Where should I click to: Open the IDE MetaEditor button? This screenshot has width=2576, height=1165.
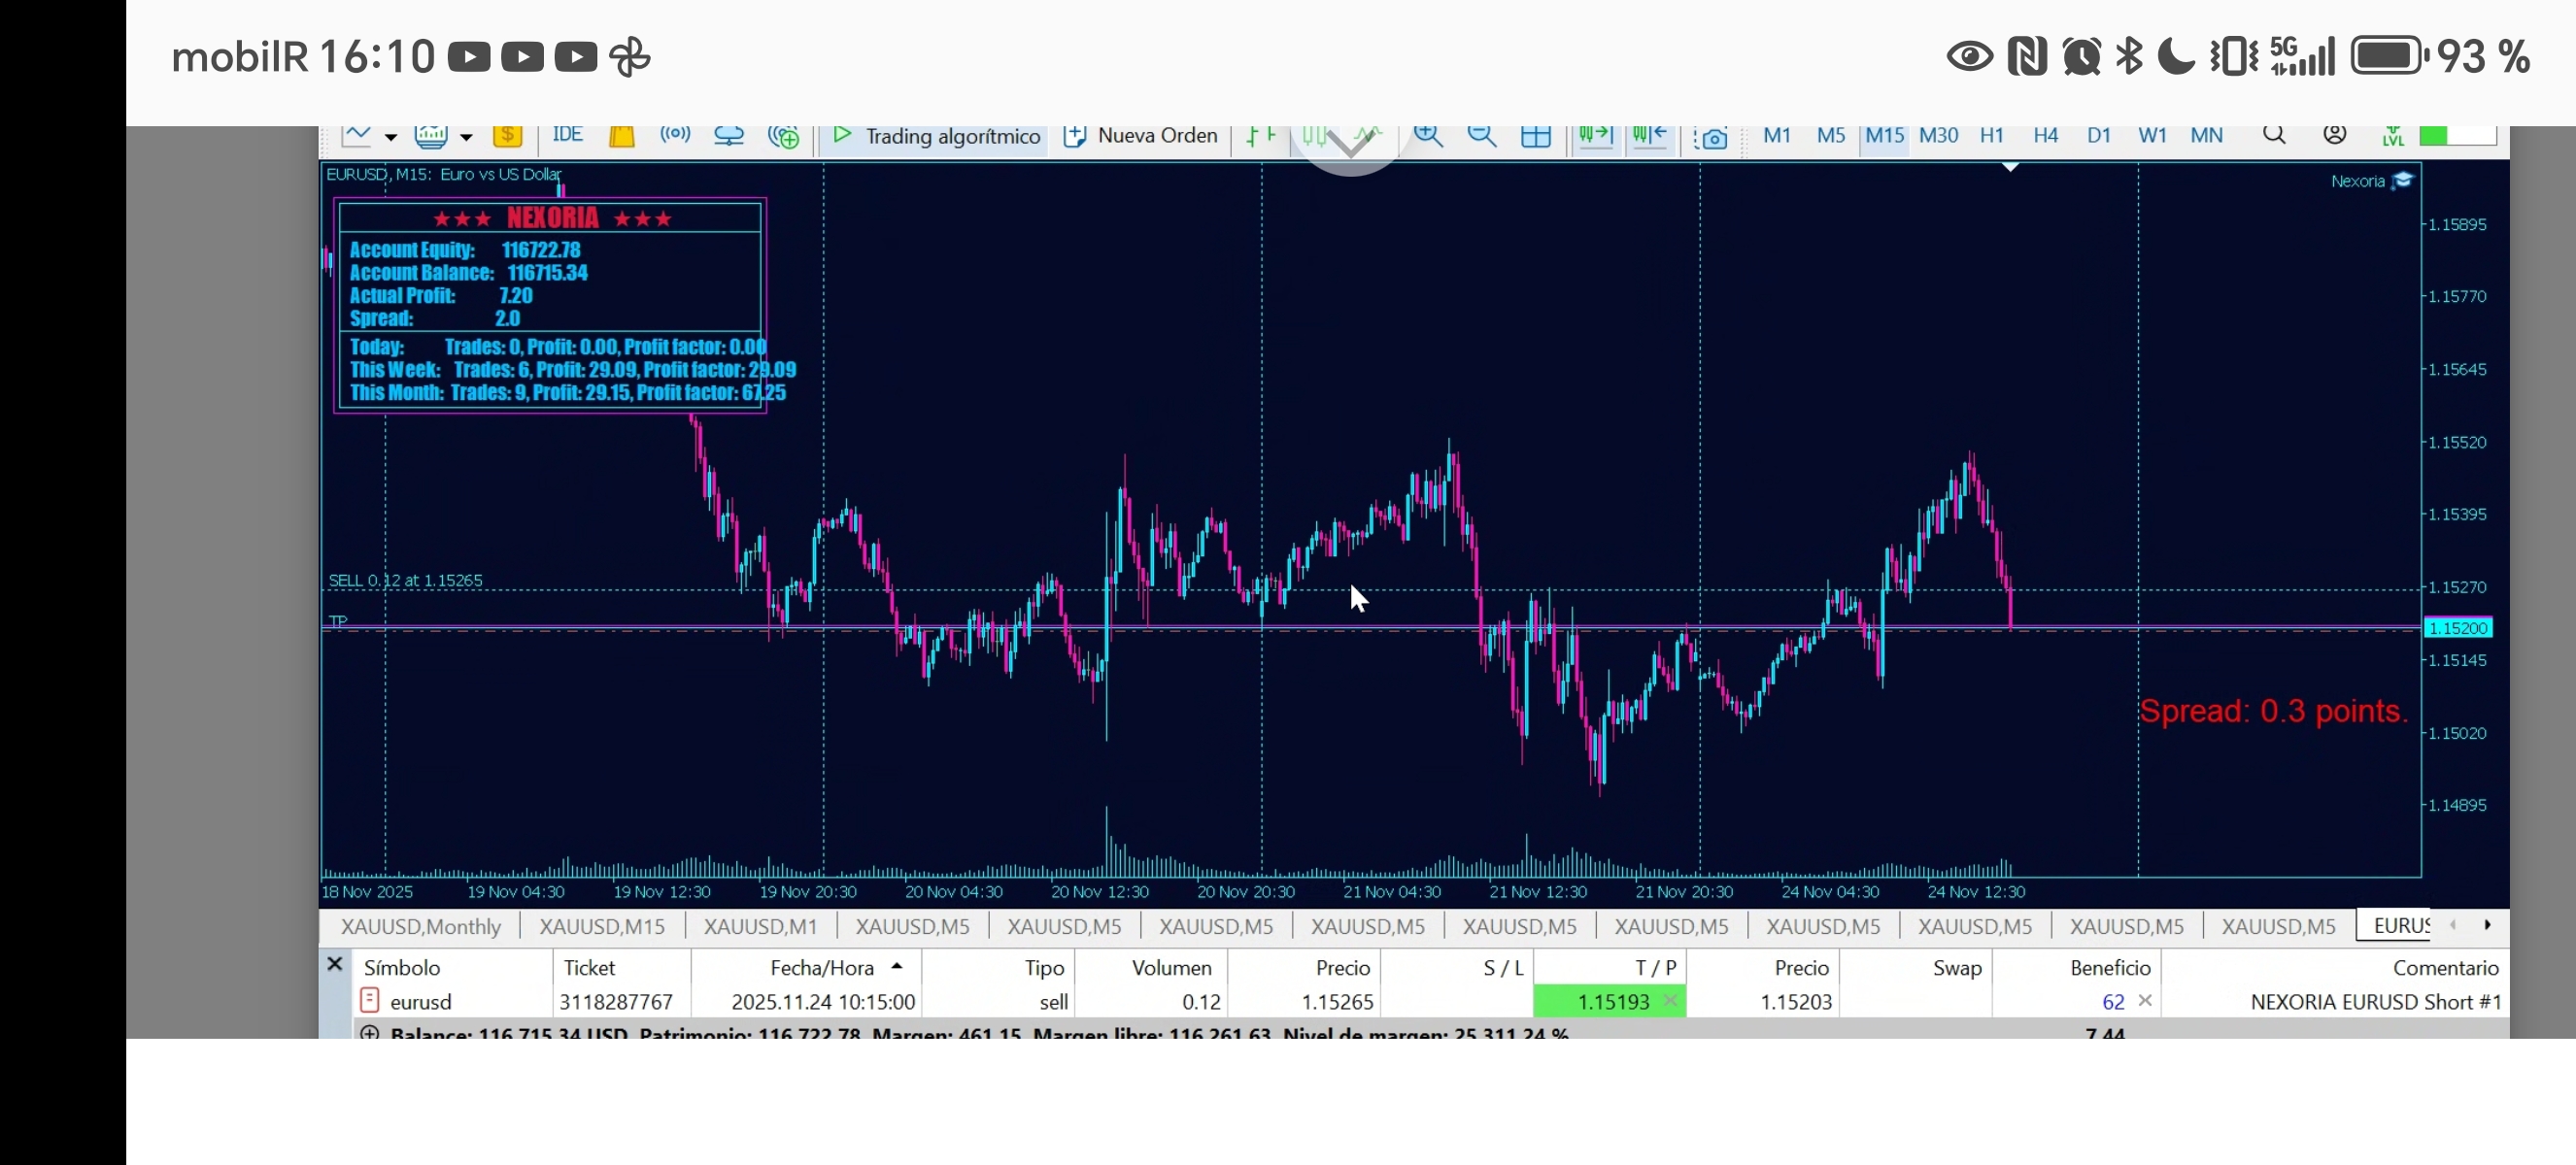(567, 135)
